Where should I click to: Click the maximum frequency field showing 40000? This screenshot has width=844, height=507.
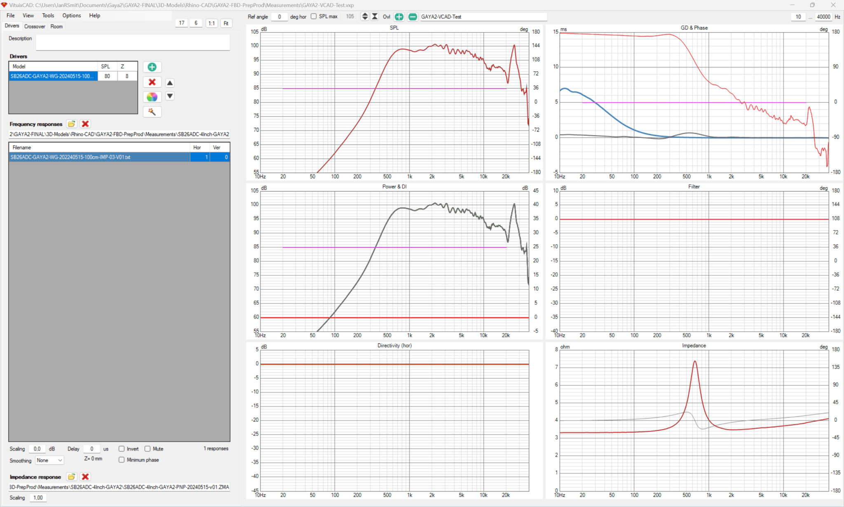(823, 16)
